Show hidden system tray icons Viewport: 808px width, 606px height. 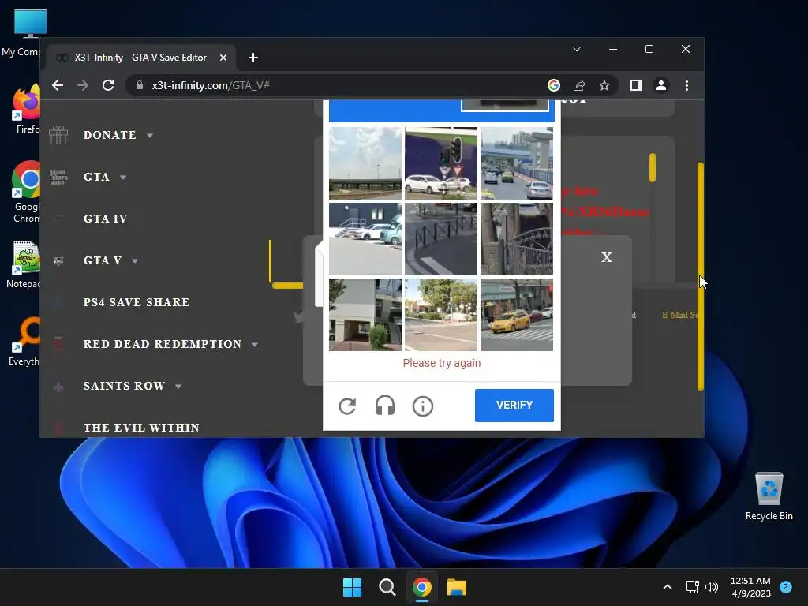668,587
